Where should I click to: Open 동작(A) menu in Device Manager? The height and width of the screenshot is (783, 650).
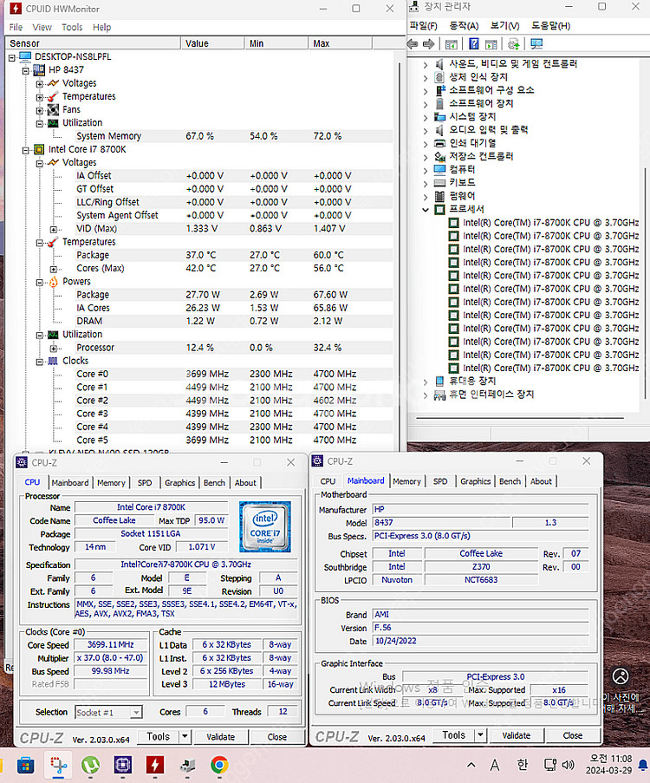pos(464,26)
